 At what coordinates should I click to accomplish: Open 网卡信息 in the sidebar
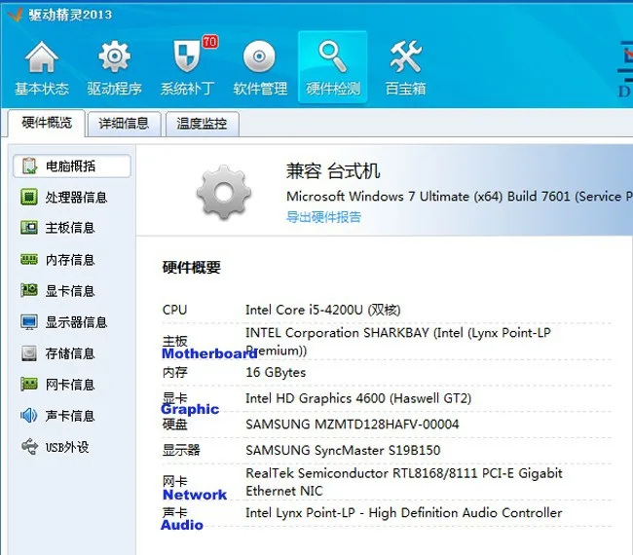tap(72, 385)
